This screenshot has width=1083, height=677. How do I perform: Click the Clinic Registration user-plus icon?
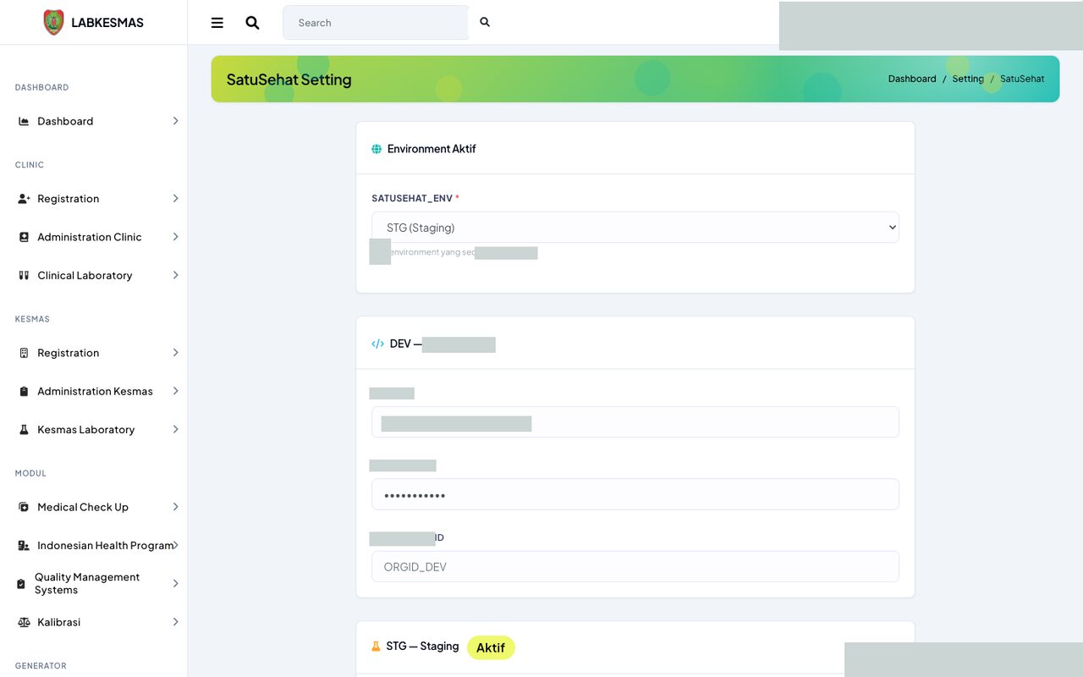24,199
